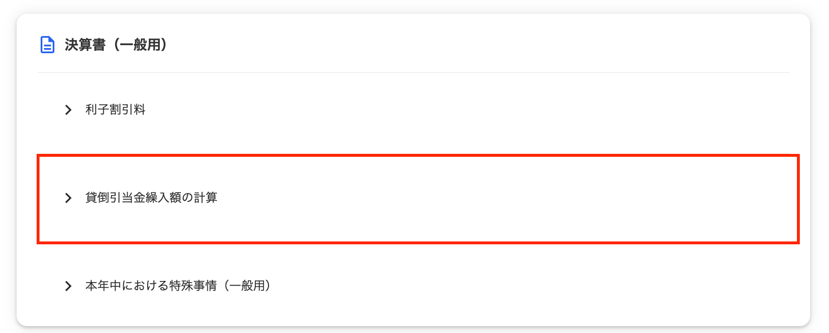Click the 利子割引料 label text

click(x=115, y=110)
